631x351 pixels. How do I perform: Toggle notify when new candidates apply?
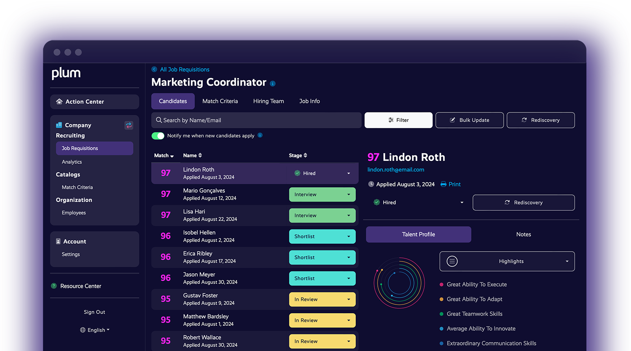click(x=158, y=136)
